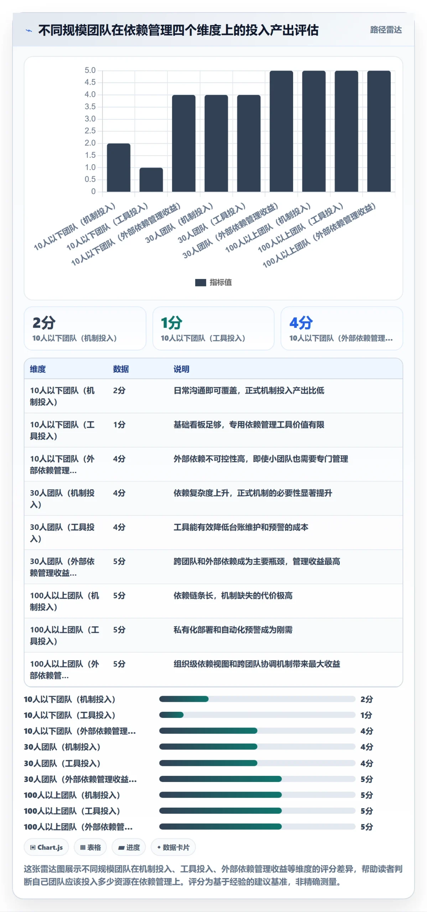Click the progress bar for 100人以上团队（工具投入）
Screen dimensions: 427x912
[257, 810]
